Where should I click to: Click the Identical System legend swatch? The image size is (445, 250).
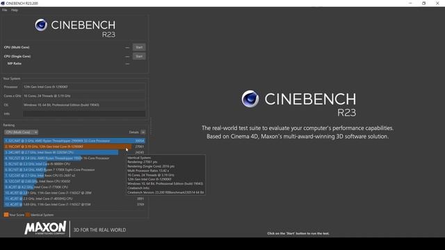(28, 215)
